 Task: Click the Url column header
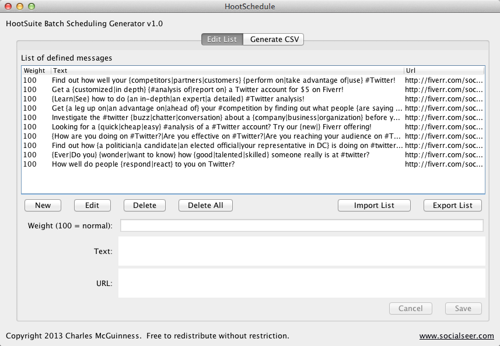click(444, 70)
